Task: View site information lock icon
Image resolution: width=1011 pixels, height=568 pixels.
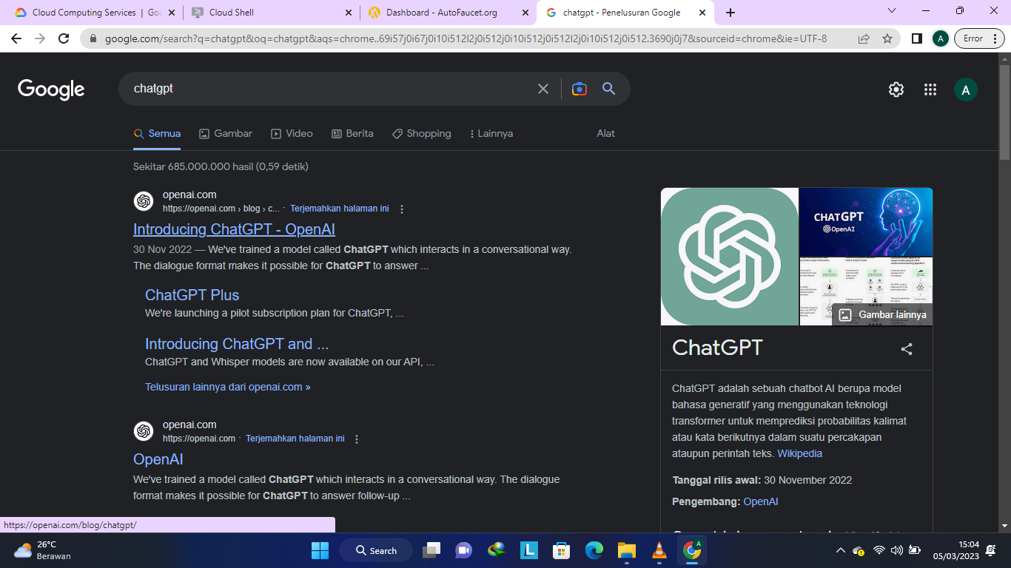Action: (93, 38)
